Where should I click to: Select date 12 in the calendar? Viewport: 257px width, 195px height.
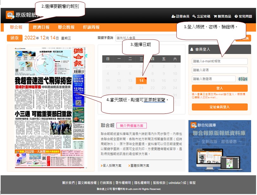[119, 81]
